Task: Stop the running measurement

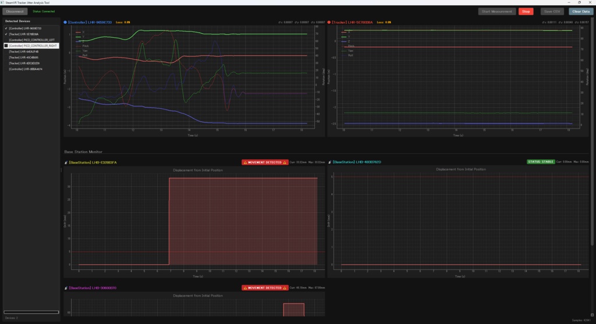Action: point(526,12)
